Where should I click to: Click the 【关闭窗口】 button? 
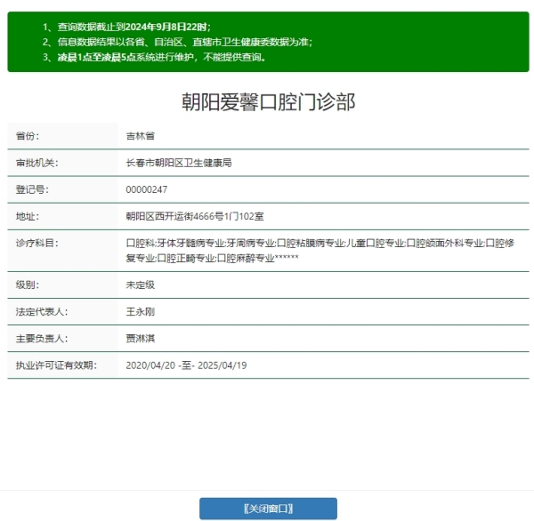pos(268,509)
